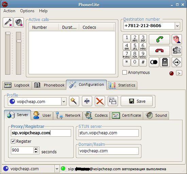Start a call with the green handset button
This screenshot has height=174, width=187.
pos(159,39)
